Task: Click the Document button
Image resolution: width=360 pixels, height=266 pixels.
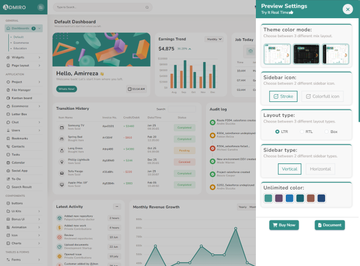Action: point(330,225)
